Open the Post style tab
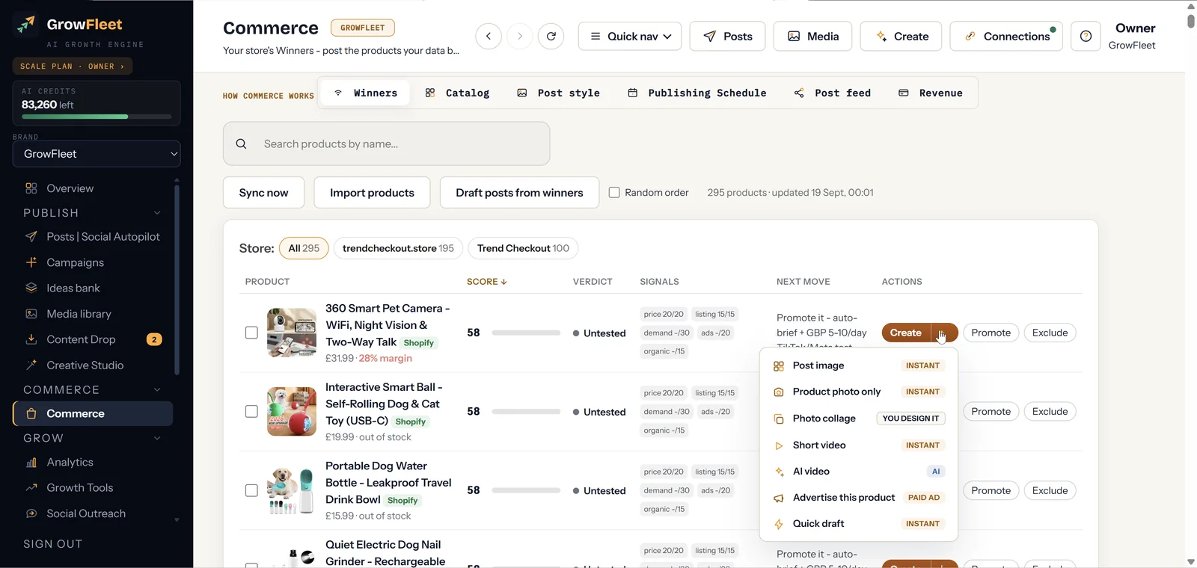This screenshot has height=568, width=1197. 558,93
